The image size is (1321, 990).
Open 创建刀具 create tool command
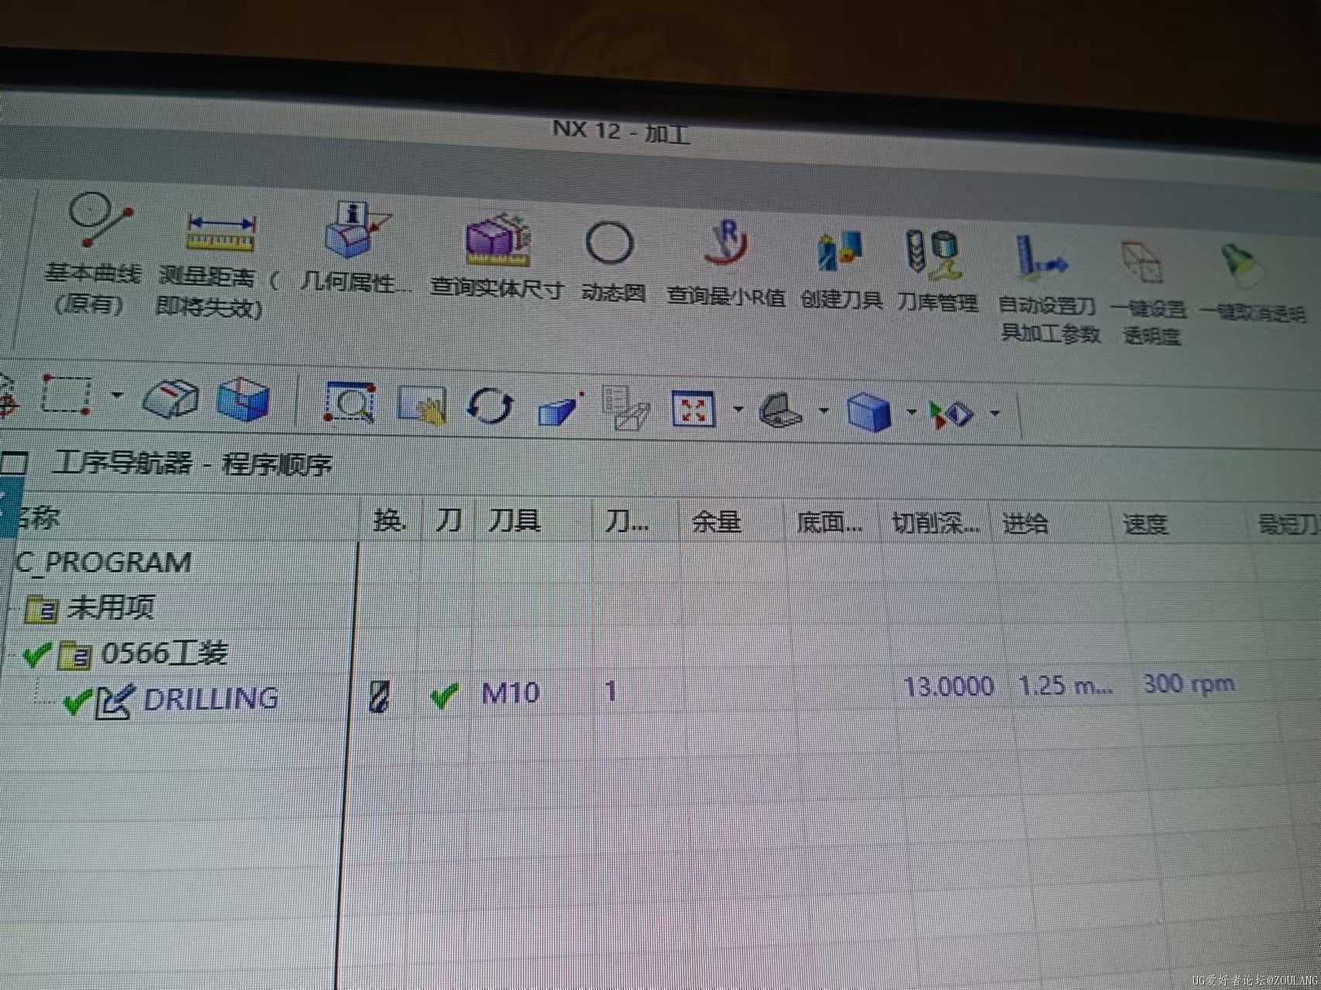pos(841,271)
